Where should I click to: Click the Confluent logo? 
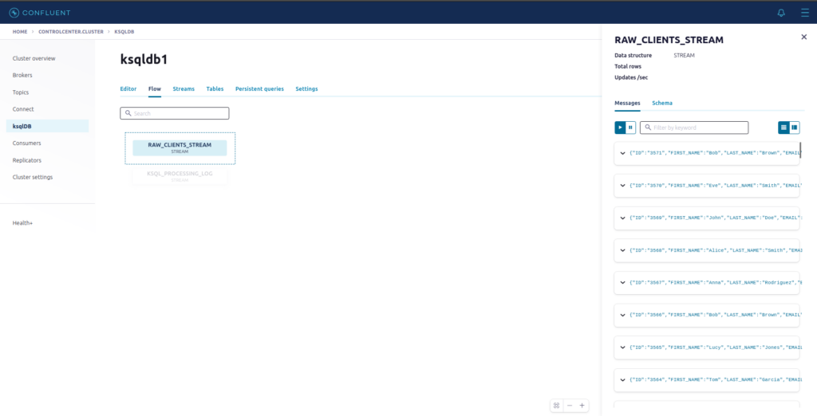click(40, 12)
